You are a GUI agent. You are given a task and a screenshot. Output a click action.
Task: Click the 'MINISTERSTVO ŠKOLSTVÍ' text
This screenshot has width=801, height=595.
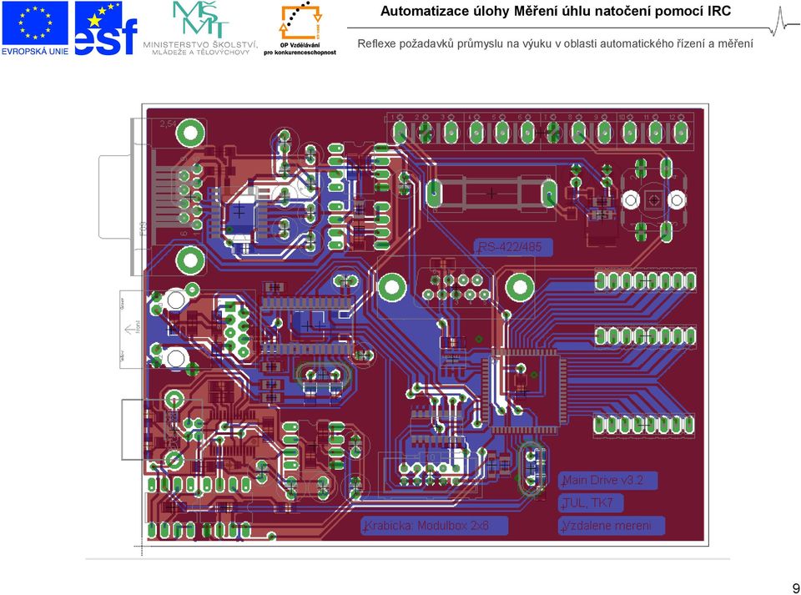200,45
